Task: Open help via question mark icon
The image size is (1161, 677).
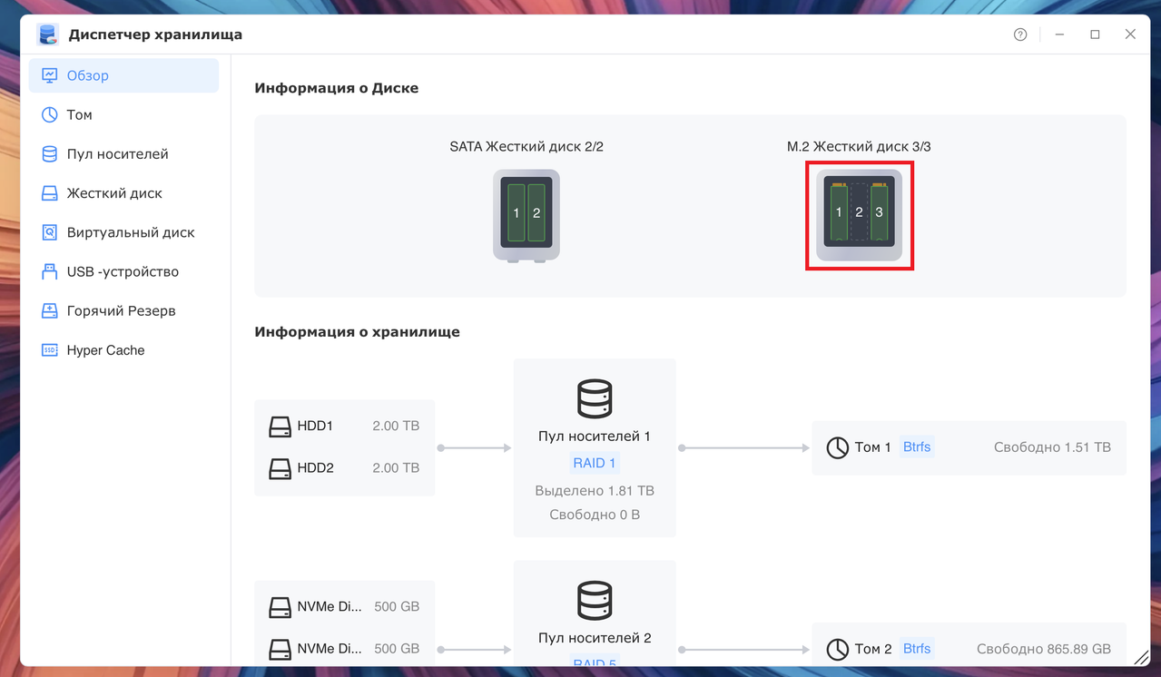Action: tap(1020, 34)
